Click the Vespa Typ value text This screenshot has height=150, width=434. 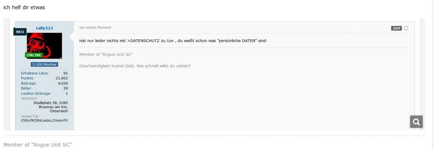pos(44,120)
